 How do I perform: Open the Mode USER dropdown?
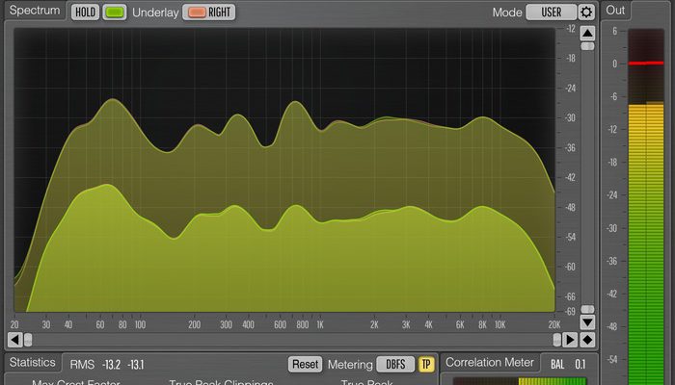click(552, 13)
